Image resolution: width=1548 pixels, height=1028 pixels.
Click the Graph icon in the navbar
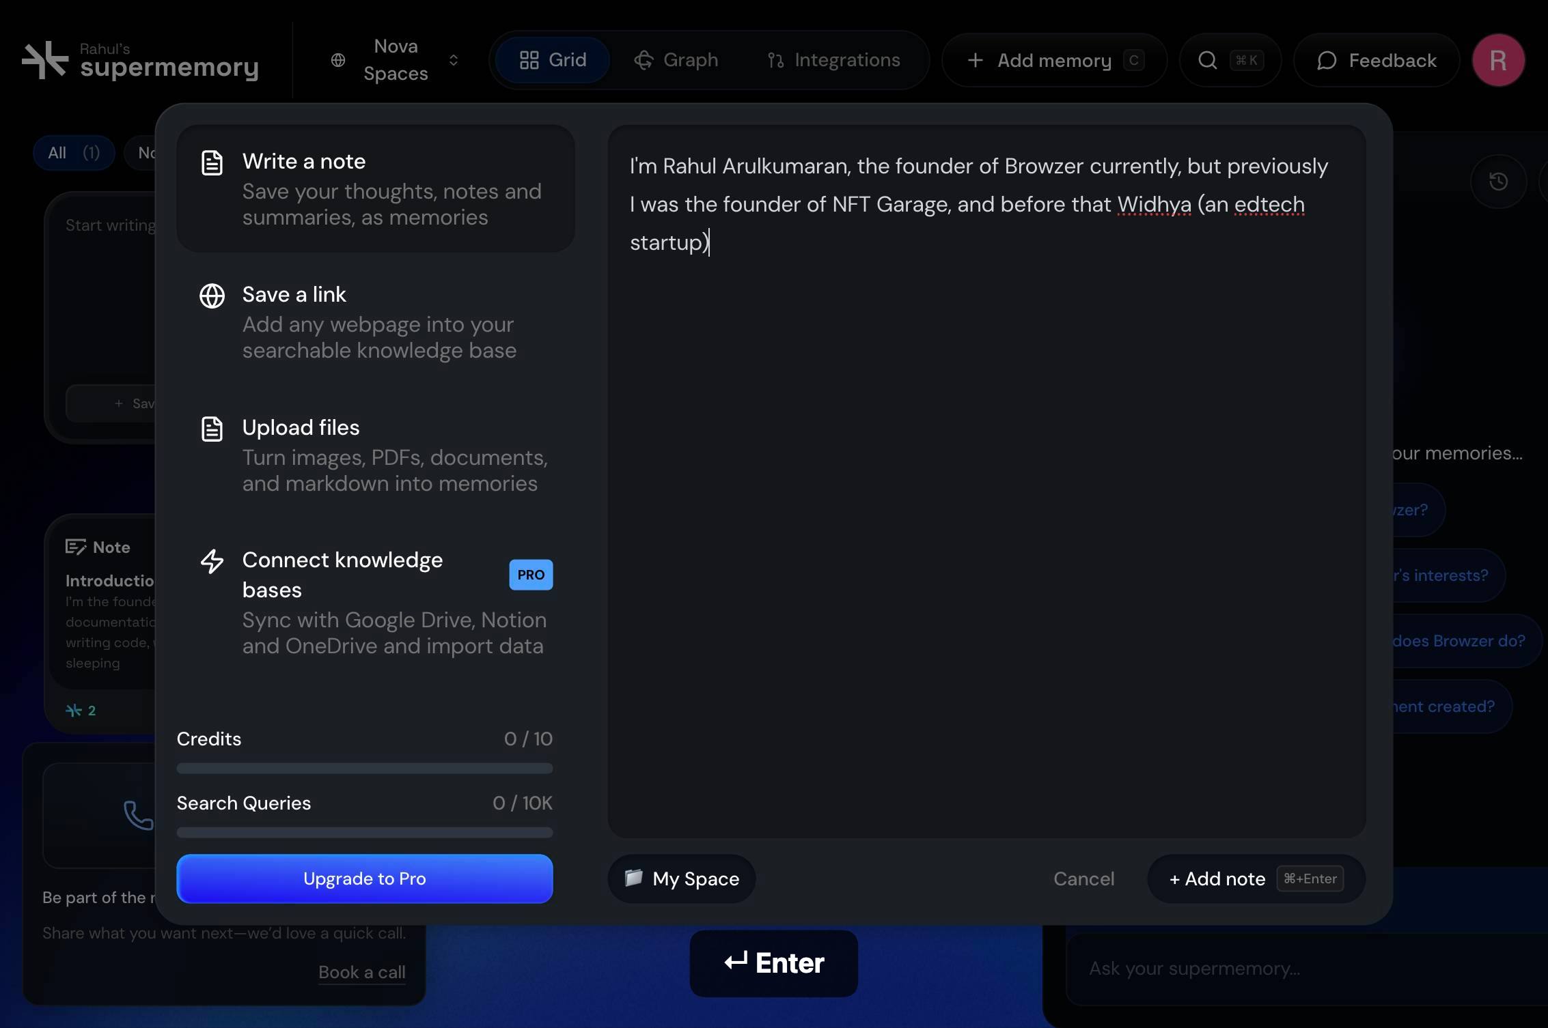(644, 60)
